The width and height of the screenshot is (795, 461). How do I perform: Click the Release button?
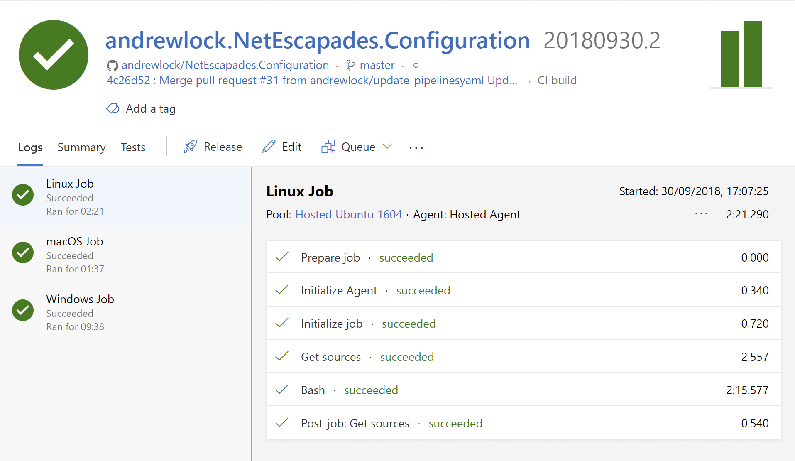(x=213, y=147)
